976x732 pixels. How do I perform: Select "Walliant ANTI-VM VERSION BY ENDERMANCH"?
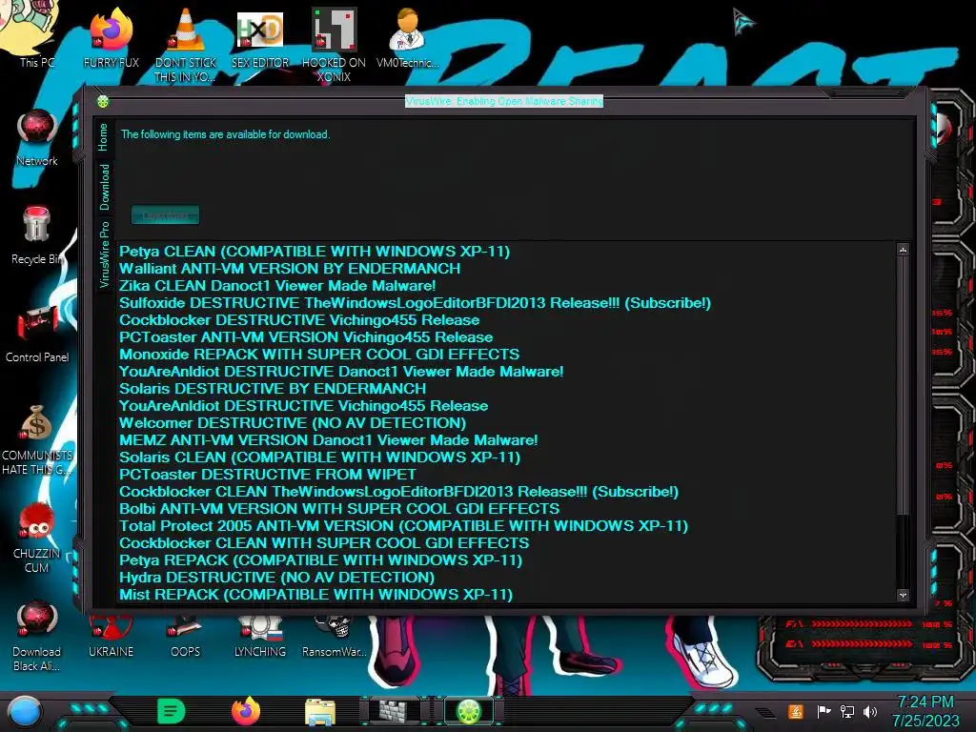290,268
